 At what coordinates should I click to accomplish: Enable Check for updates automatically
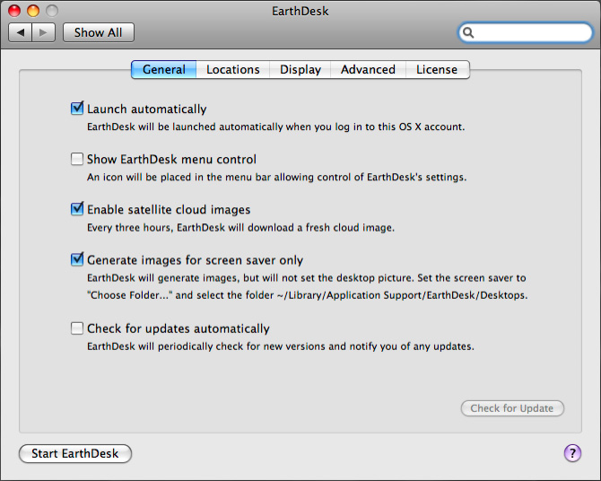(77, 328)
